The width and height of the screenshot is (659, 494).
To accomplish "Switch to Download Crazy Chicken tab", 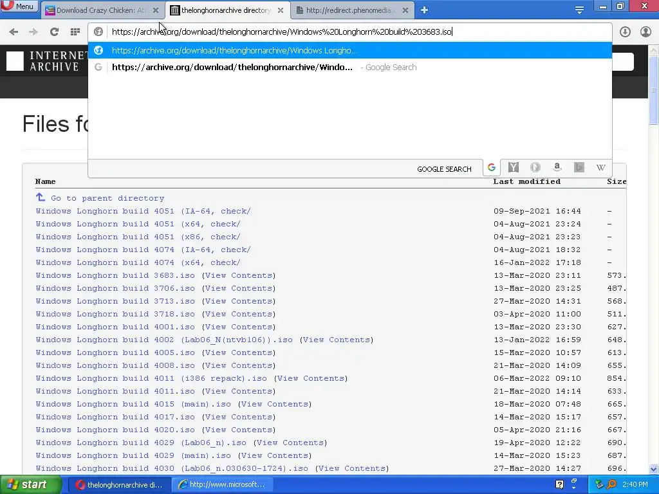I will pos(100,10).
